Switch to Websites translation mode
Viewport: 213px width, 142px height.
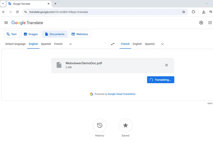click(x=80, y=34)
